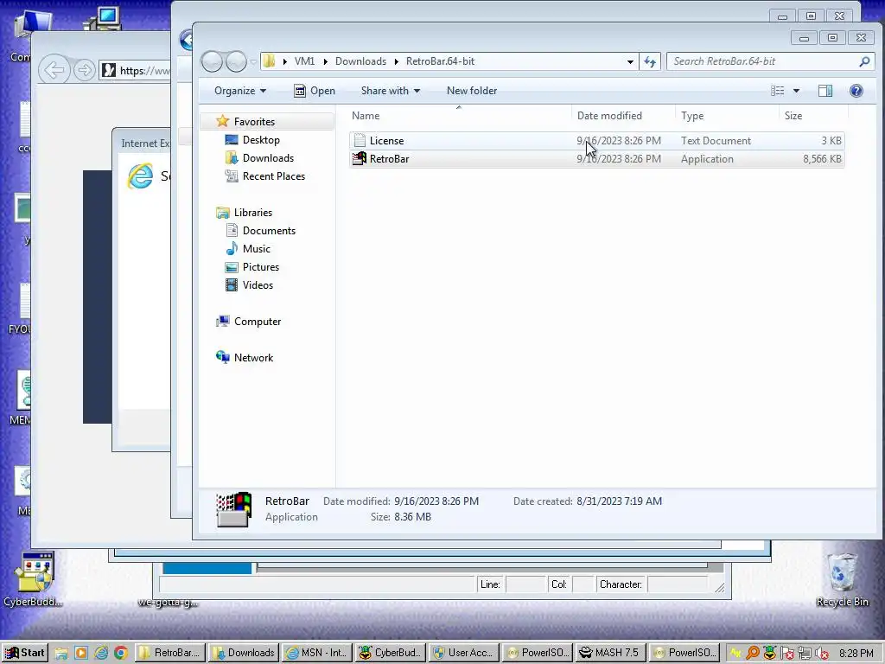Switch to CyberBuddy taskbar button
The width and height of the screenshot is (885, 664).
tap(391, 653)
